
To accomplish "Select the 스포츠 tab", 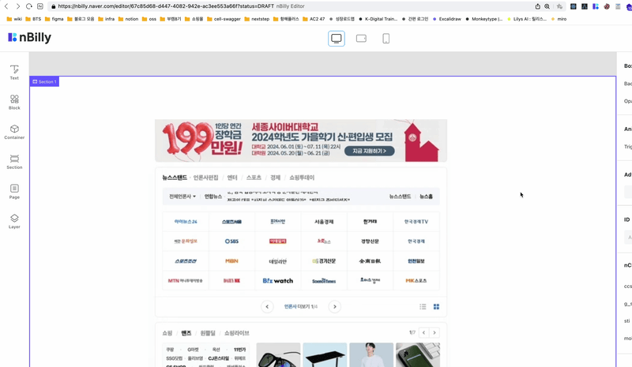I will (x=254, y=178).
